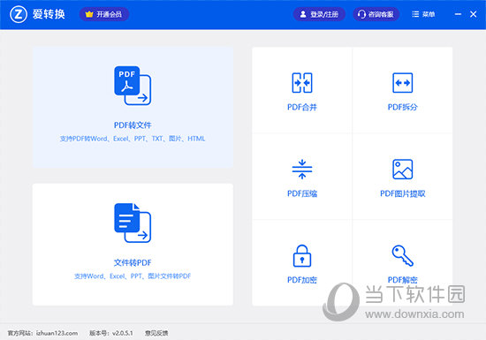Minimize the 爱转换 window
486x340 pixels.
coord(458,14)
